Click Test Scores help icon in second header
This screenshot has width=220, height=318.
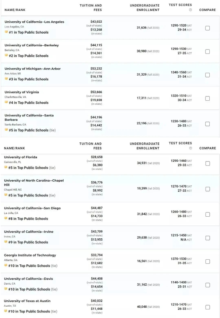click(190, 148)
